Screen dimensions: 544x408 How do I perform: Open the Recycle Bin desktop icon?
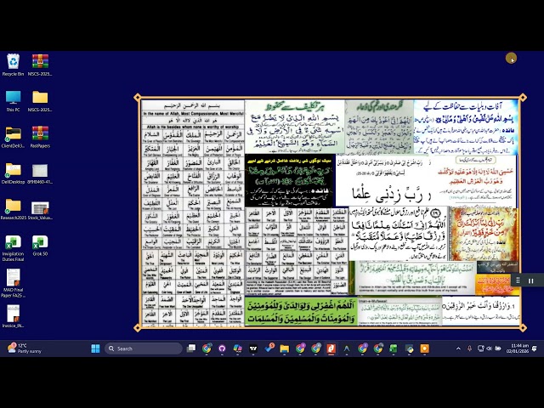14,62
